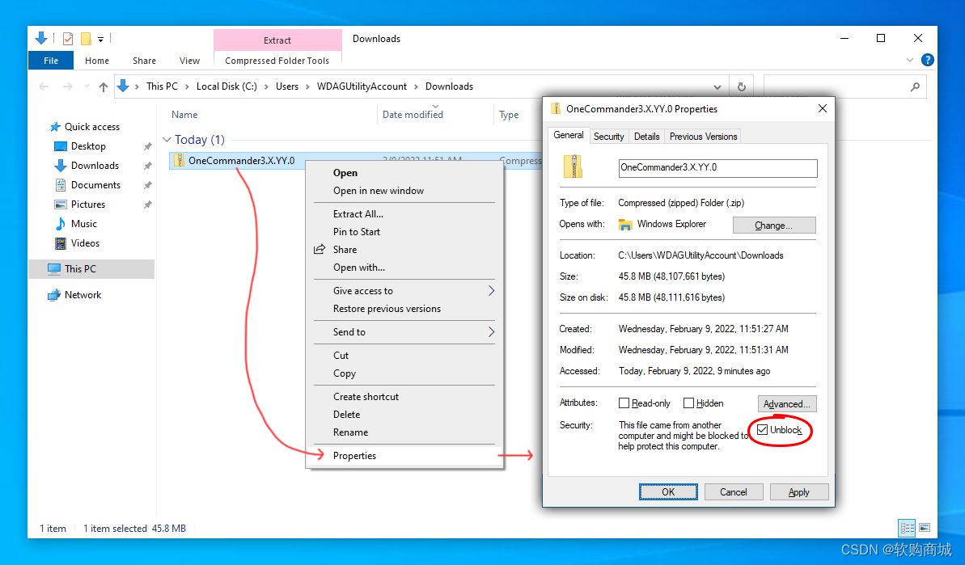Click the Change... button
This screenshot has height=565, width=965.
[x=773, y=226]
